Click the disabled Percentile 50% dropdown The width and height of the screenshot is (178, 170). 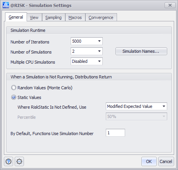point(136,116)
